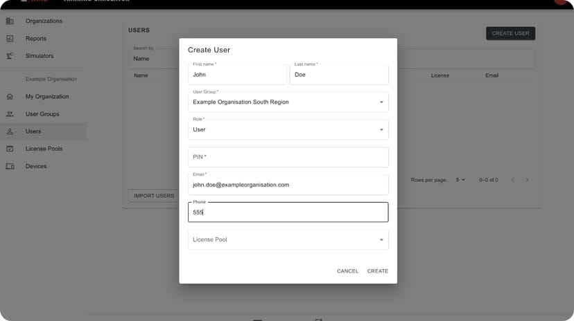The width and height of the screenshot is (574, 321).
Task: Go to previous page arrow in pagination
Action: (513, 180)
